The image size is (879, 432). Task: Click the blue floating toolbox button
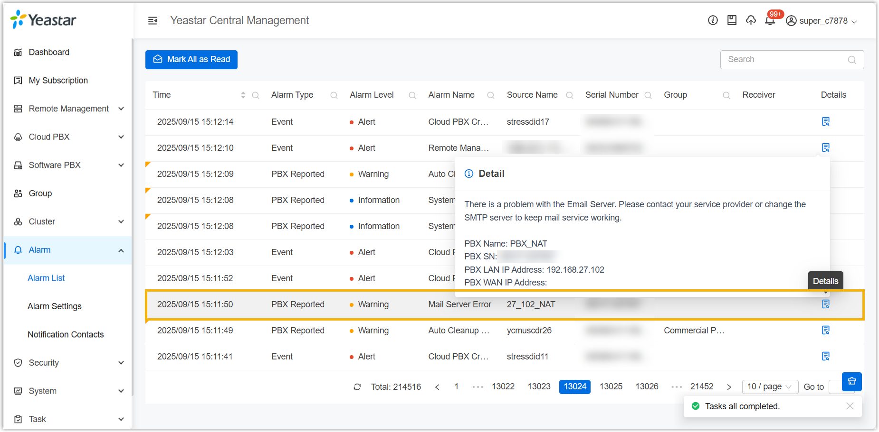(851, 381)
